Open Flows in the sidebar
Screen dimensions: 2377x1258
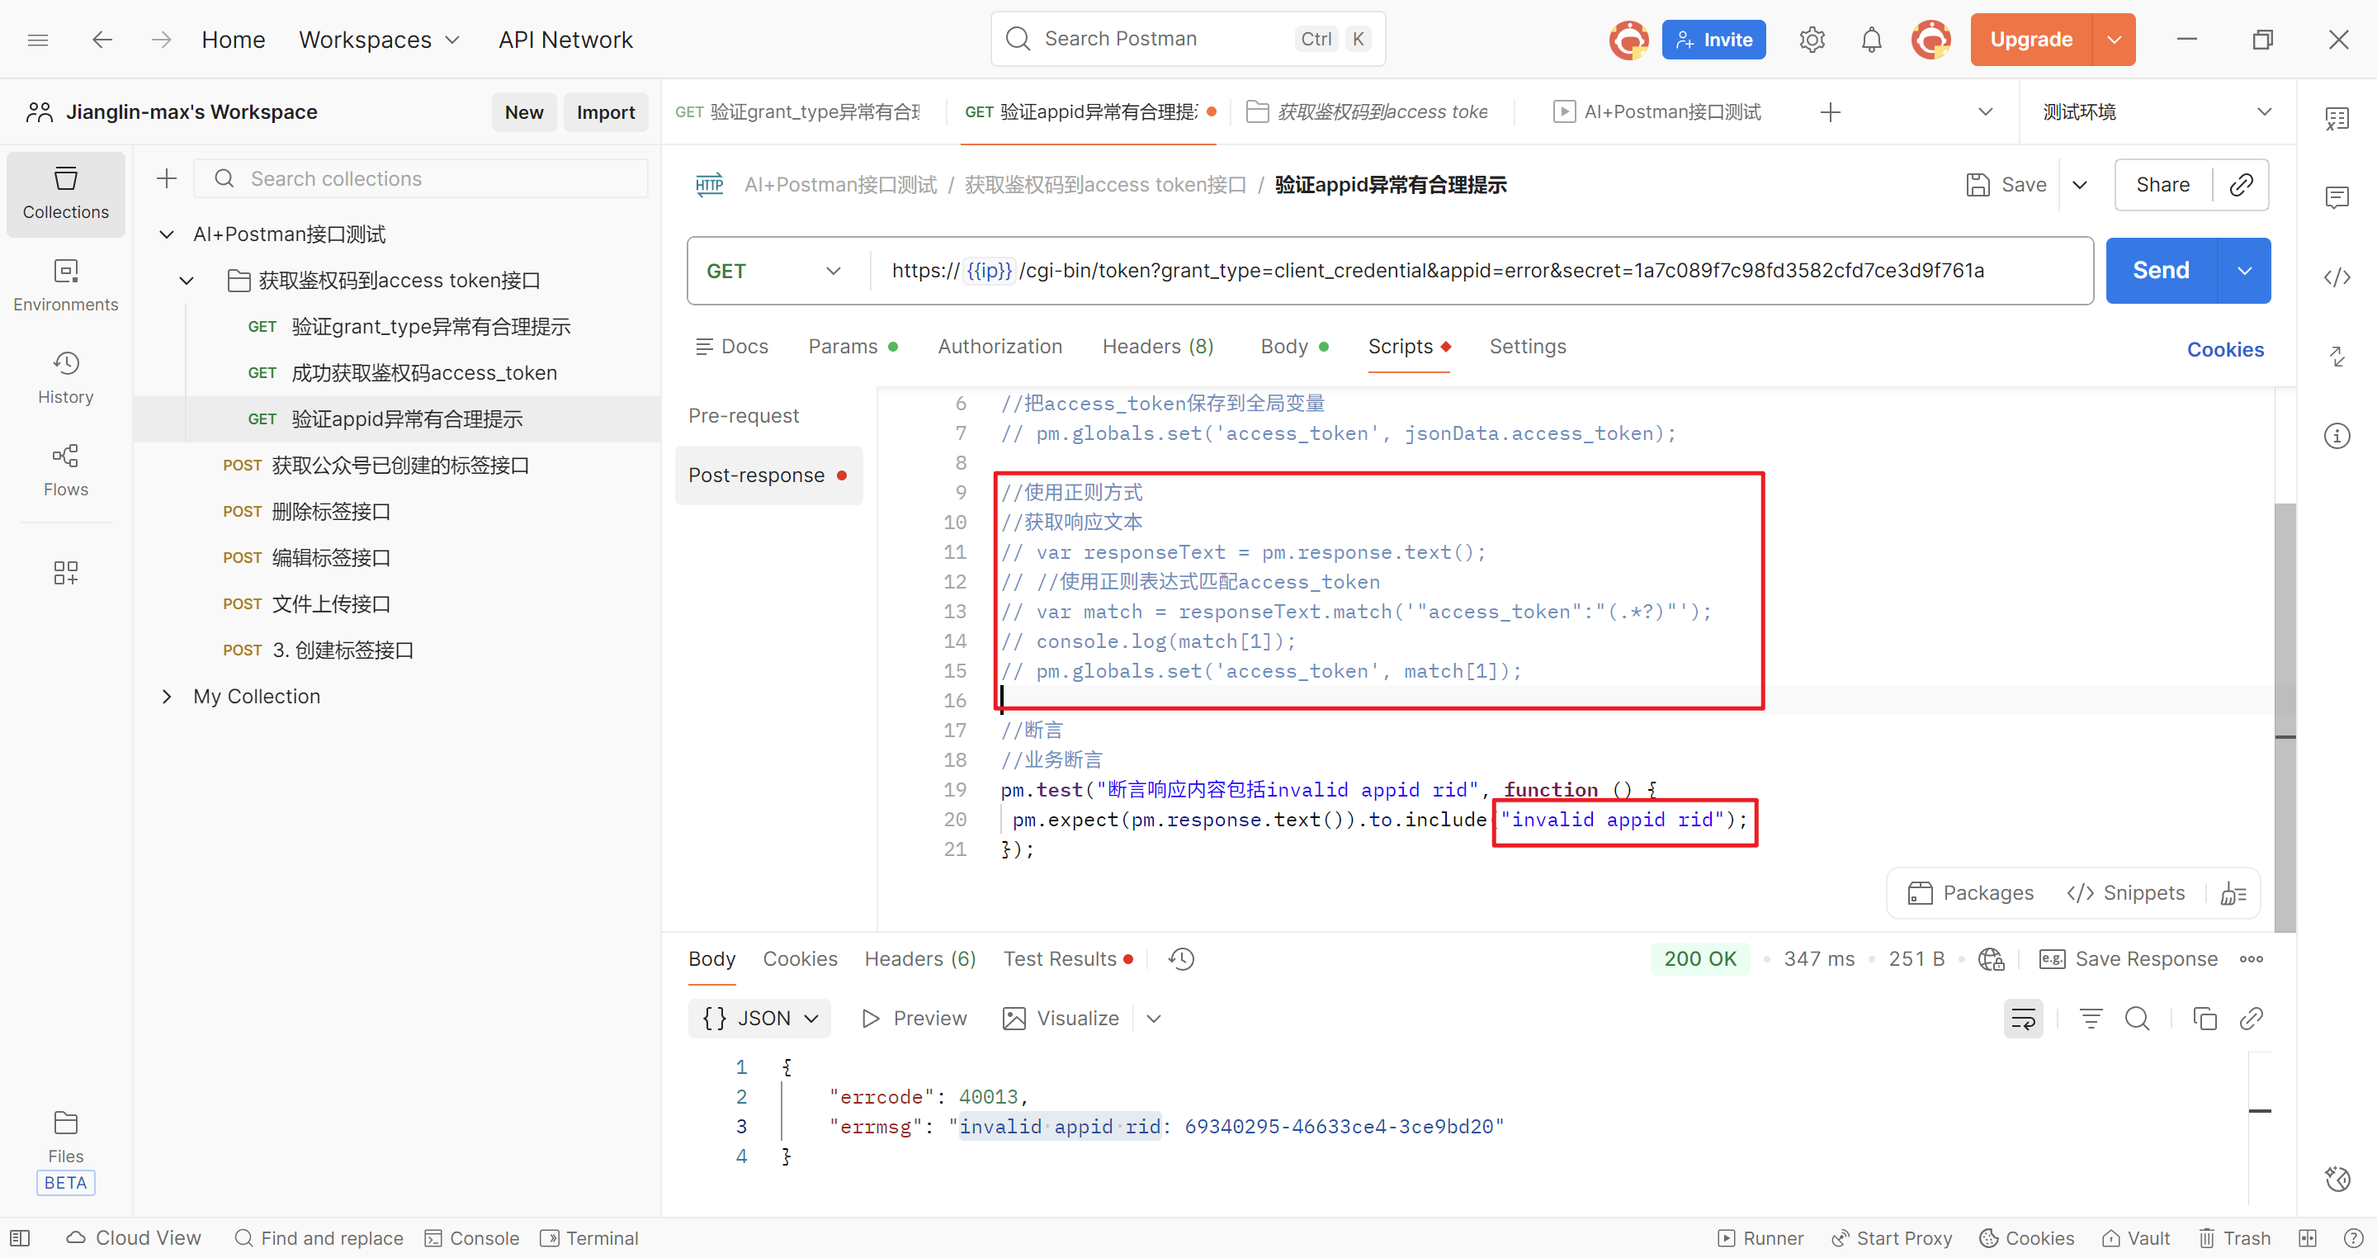[65, 471]
